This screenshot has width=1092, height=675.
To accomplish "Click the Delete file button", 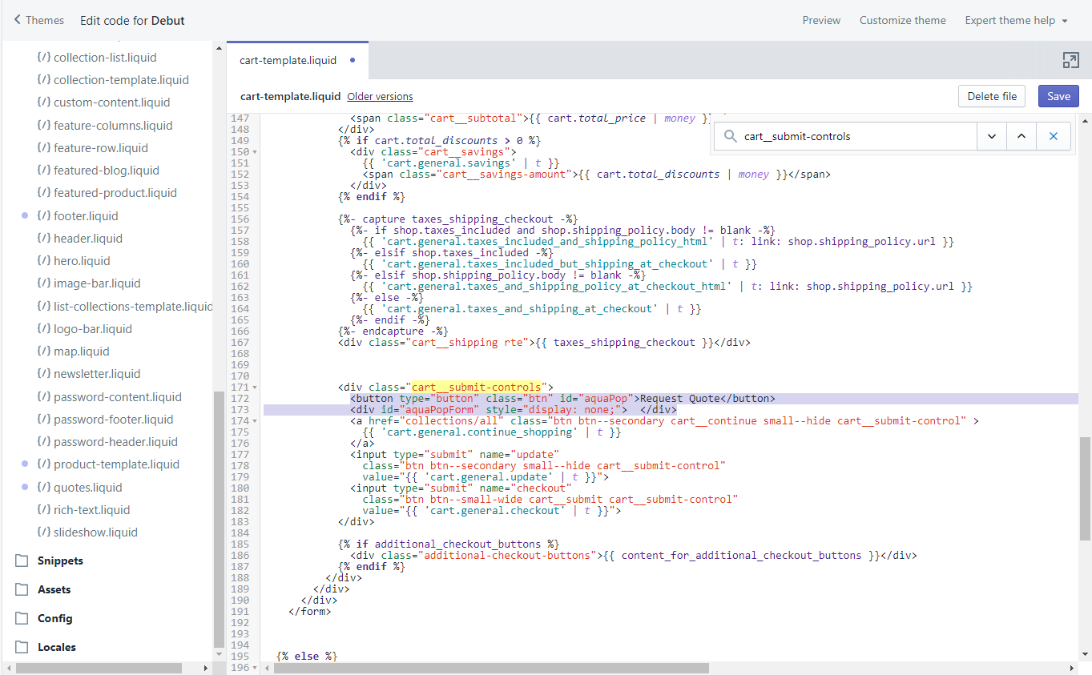I will [991, 96].
